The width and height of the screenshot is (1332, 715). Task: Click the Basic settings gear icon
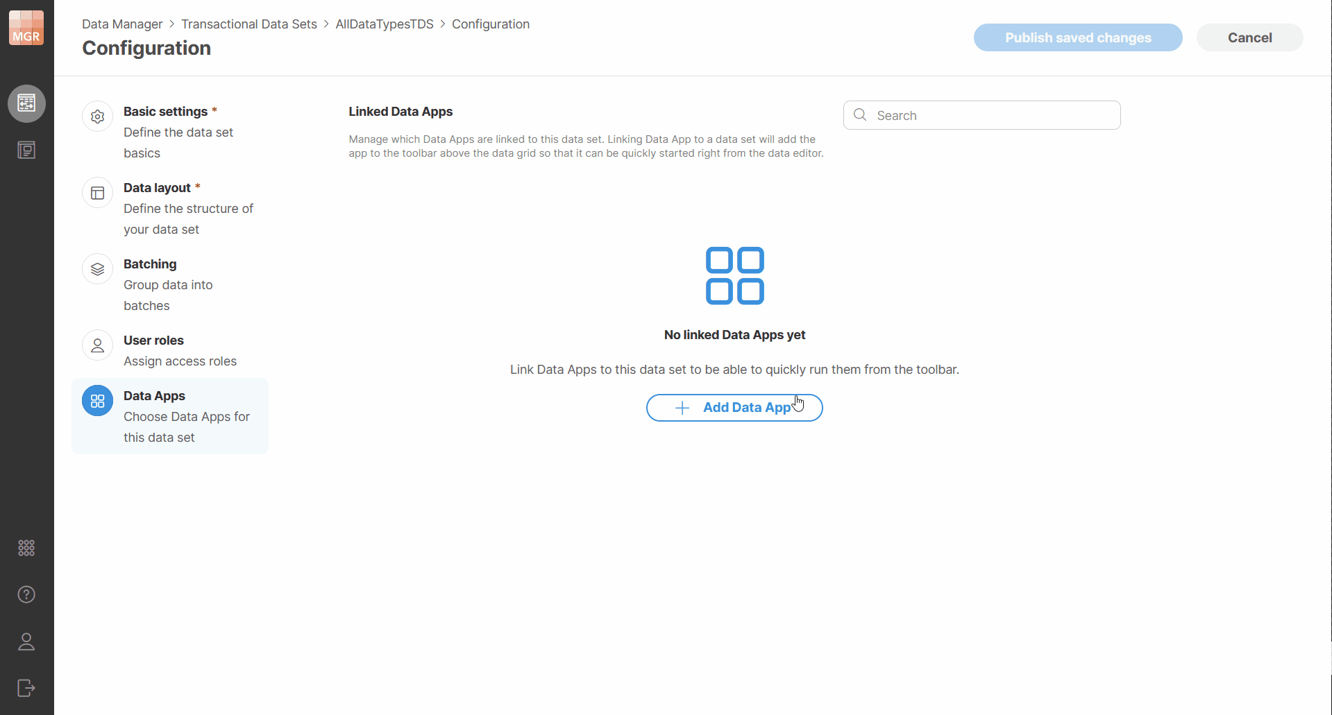(x=97, y=116)
